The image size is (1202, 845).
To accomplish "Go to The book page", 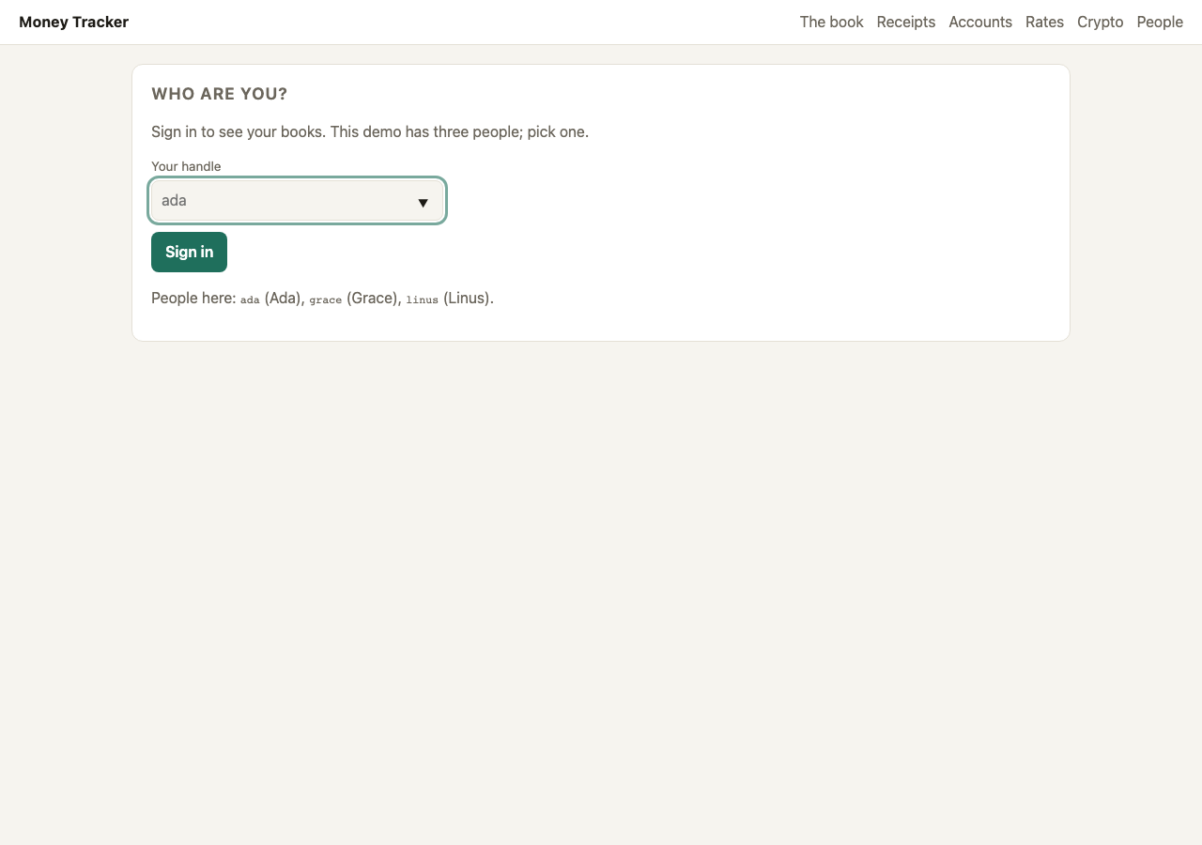I will coord(831,22).
